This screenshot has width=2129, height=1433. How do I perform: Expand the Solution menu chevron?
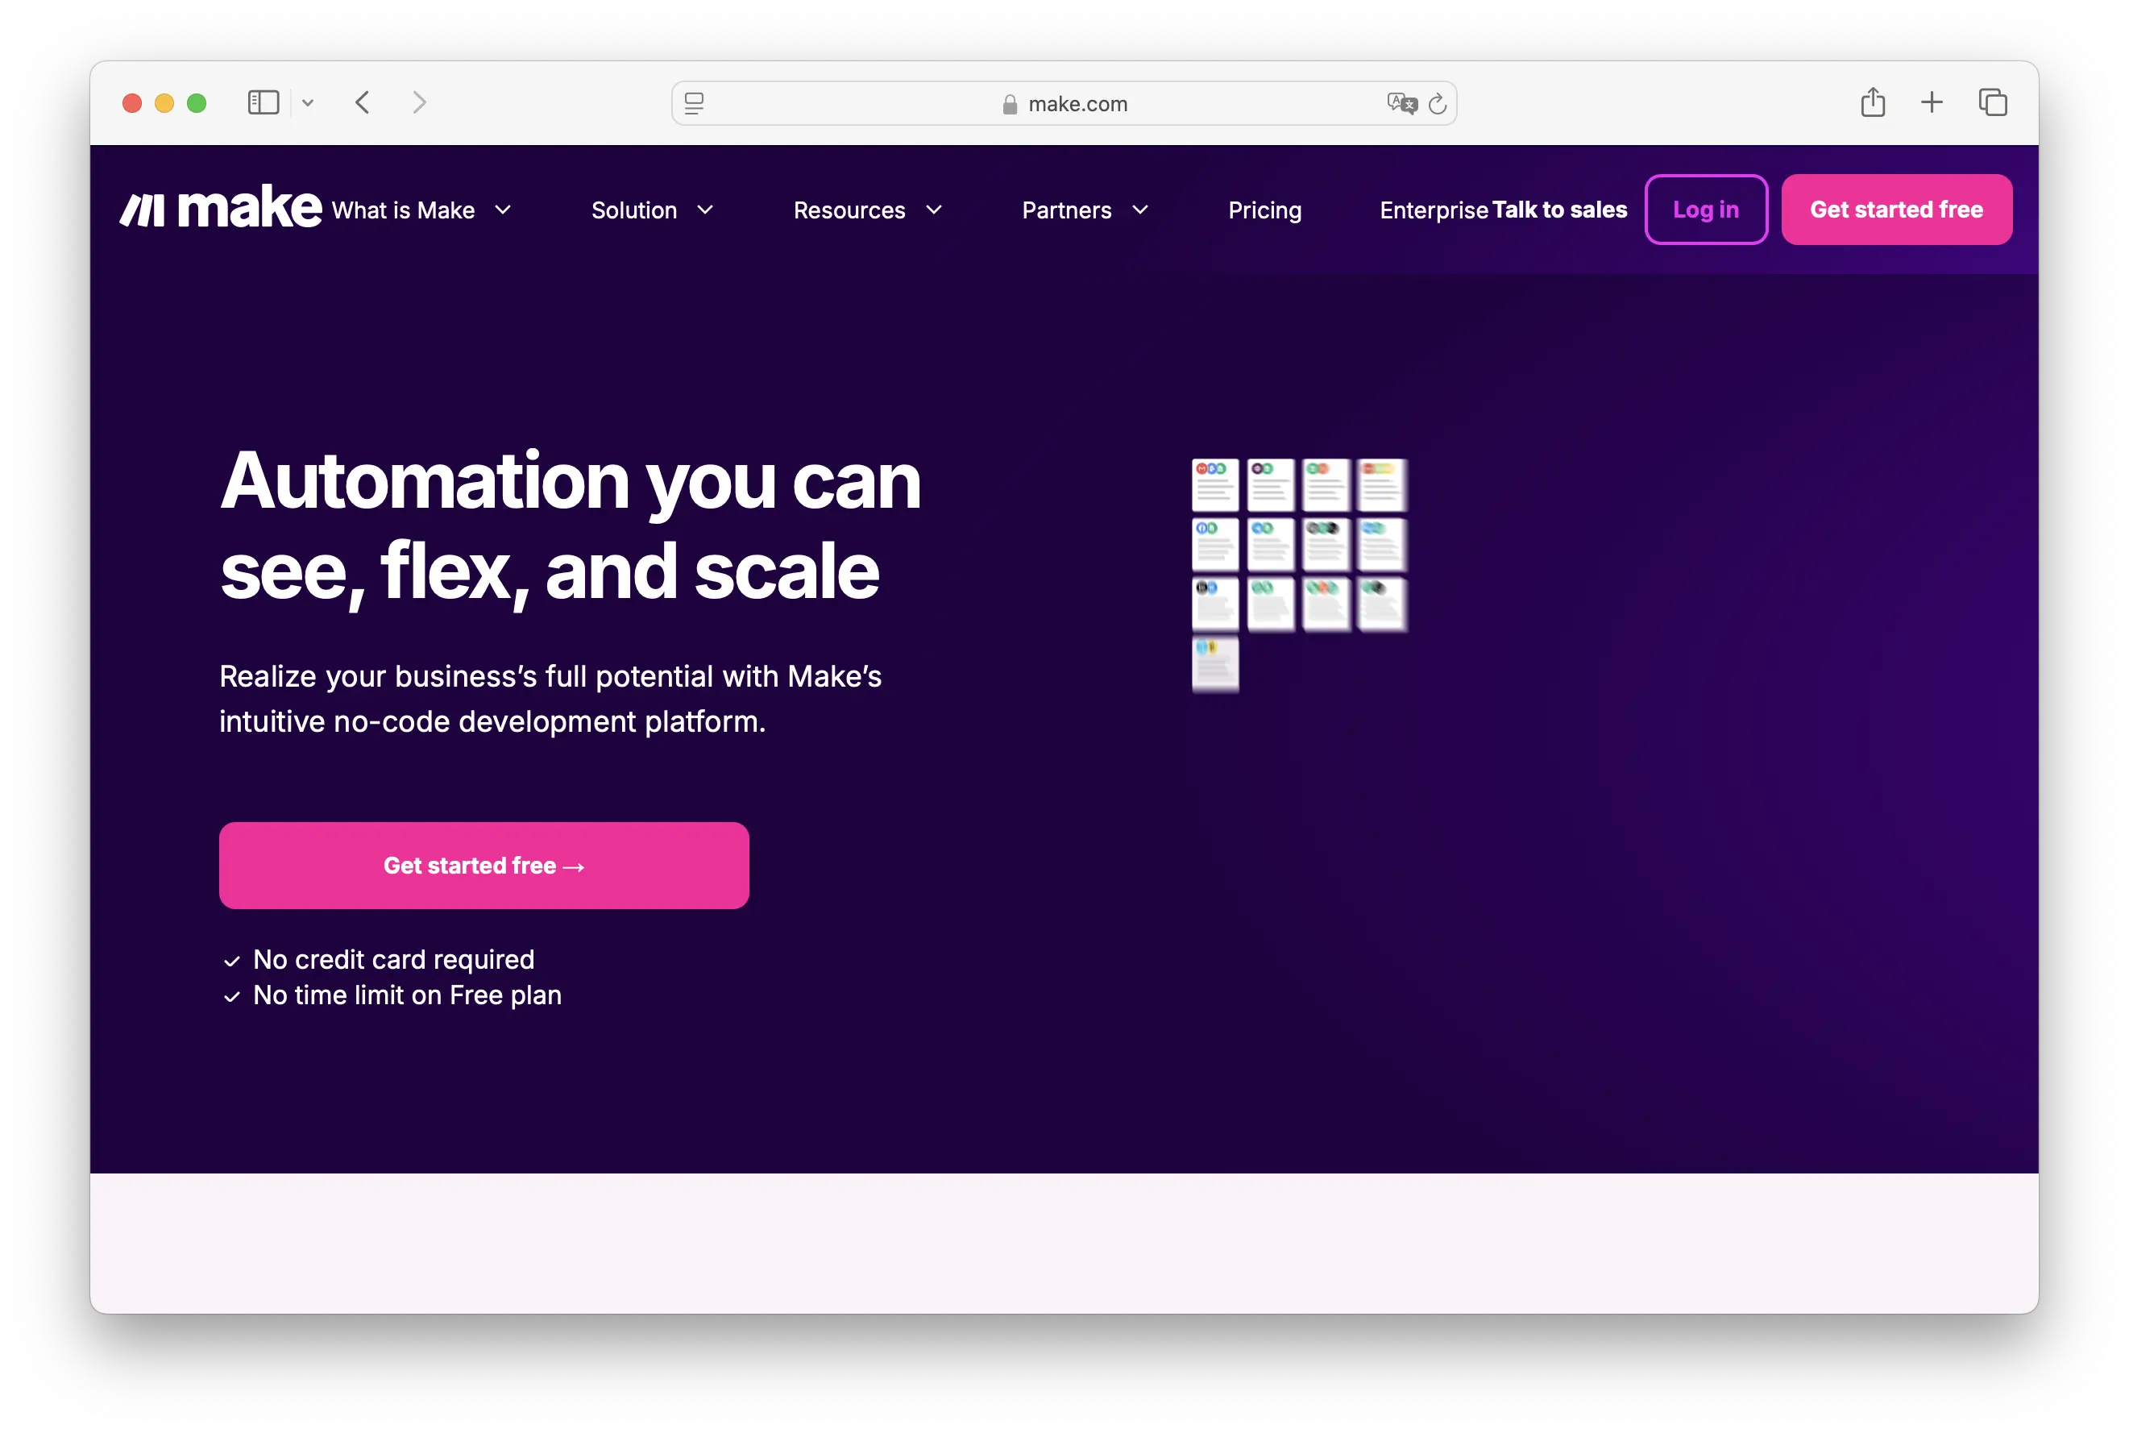click(704, 210)
